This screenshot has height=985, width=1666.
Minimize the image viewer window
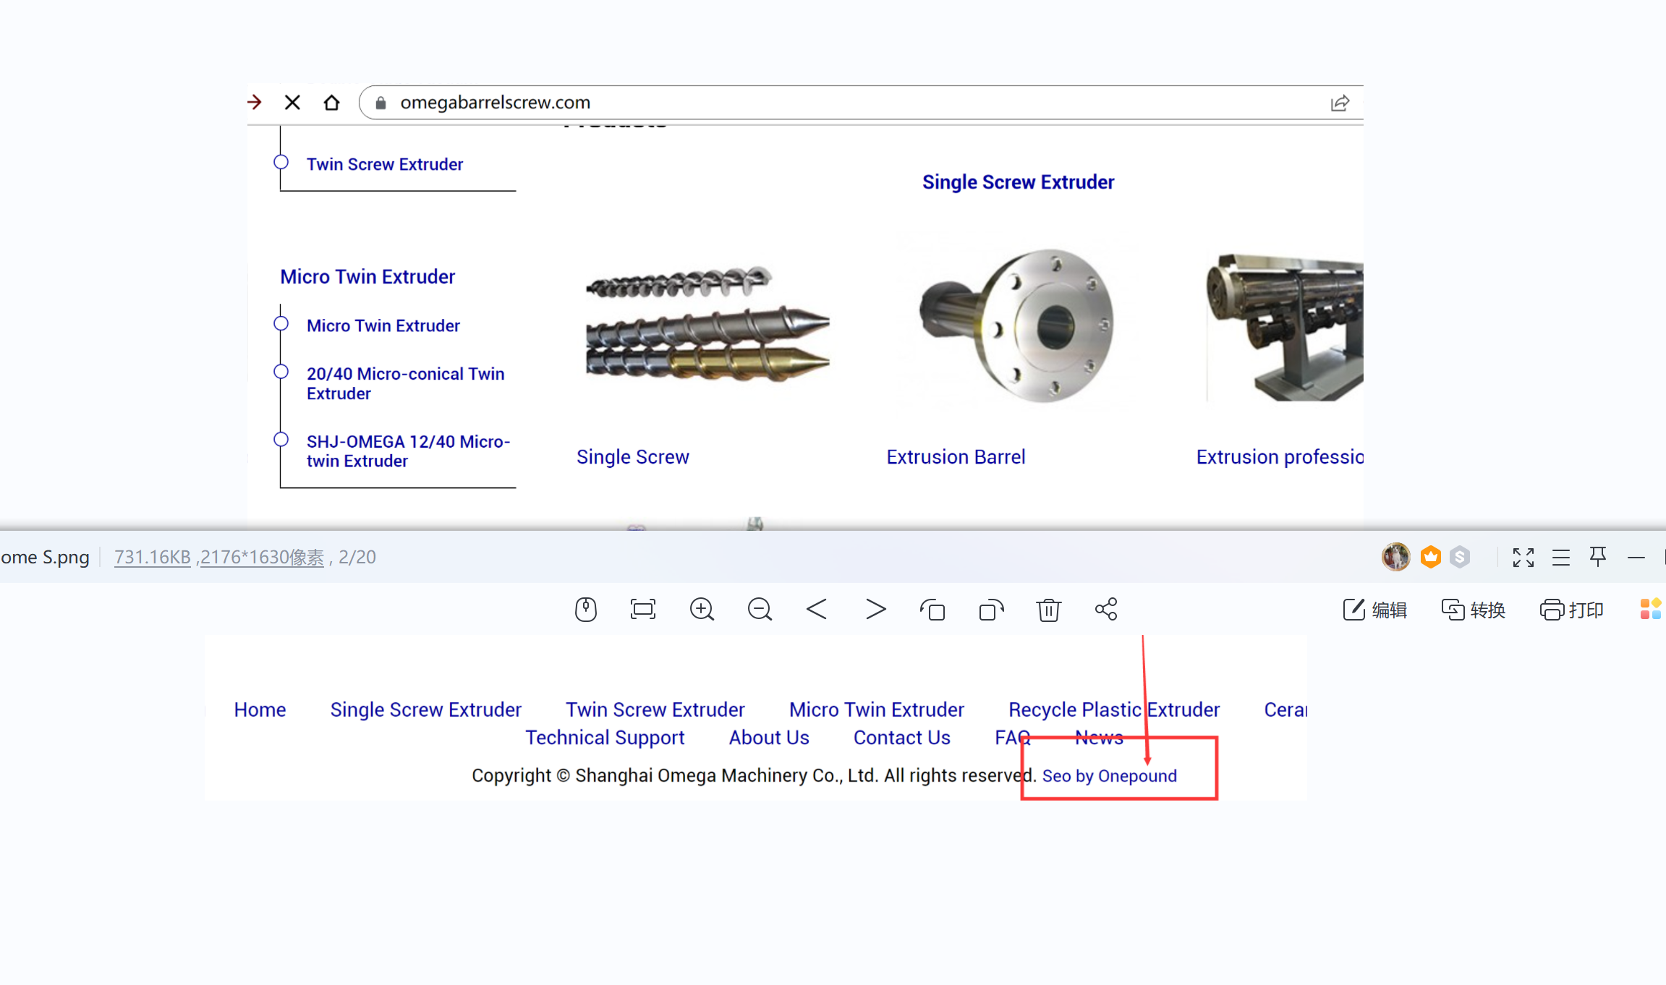pos(1636,558)
